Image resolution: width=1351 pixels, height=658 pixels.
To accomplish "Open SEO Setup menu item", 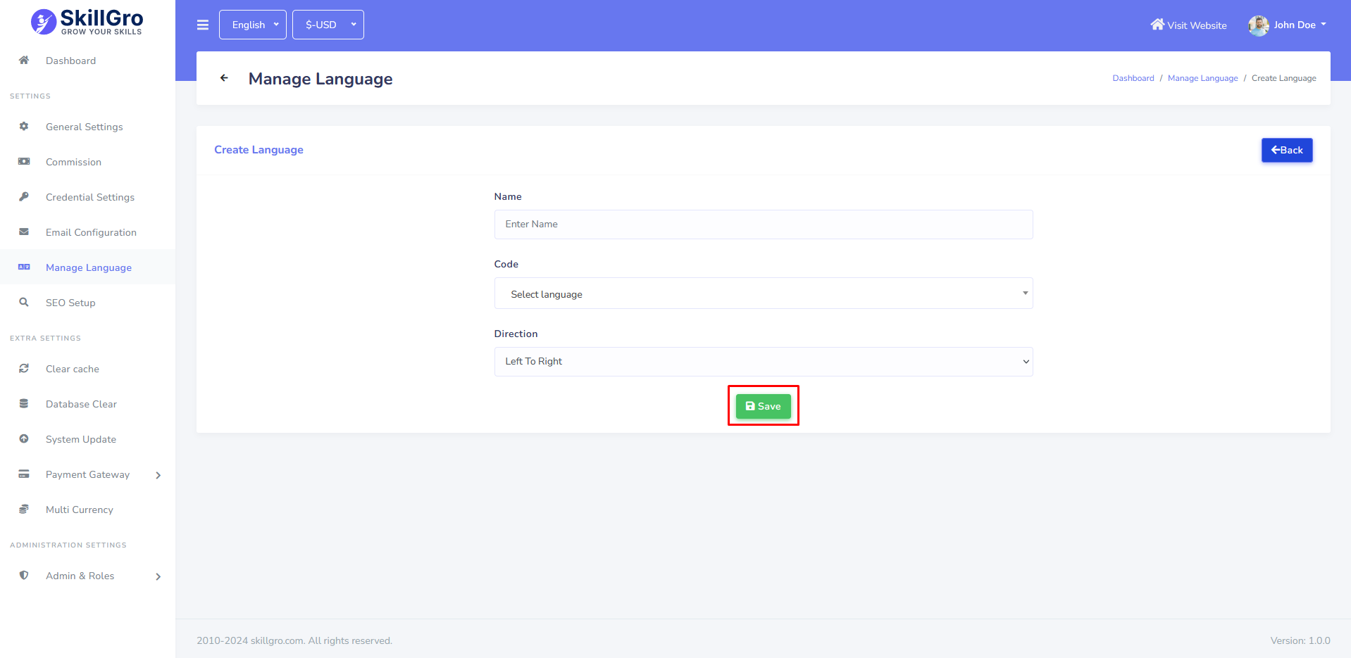I will tap(87, 303).
